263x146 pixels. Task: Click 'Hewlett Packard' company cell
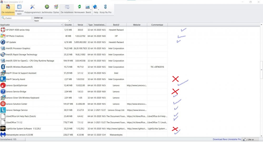(x=116, y=30)
